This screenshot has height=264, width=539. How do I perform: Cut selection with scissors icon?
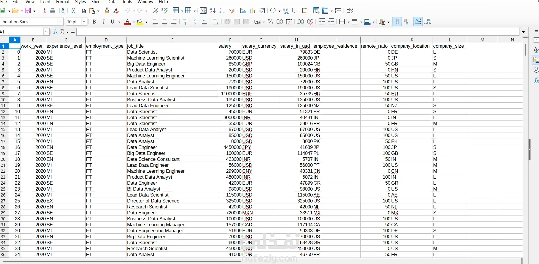point(73,11)
